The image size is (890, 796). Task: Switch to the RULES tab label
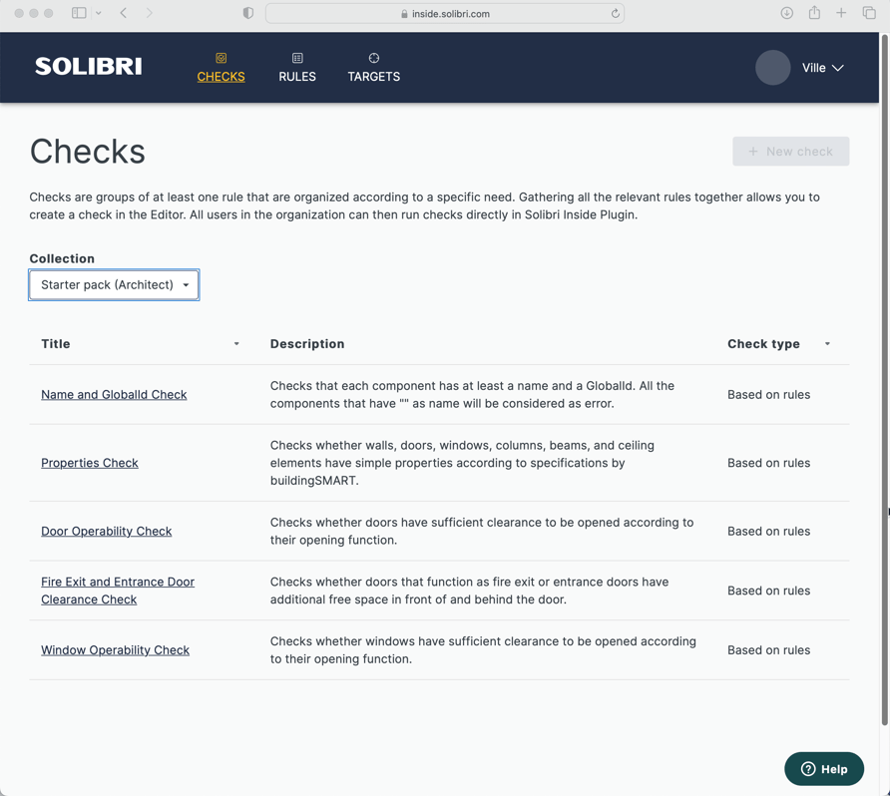[297, 77]
